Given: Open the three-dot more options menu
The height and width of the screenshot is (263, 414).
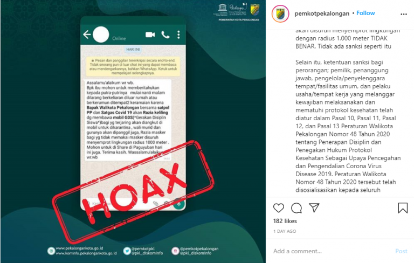Looking at the screenshot, I should pos(404,14).
